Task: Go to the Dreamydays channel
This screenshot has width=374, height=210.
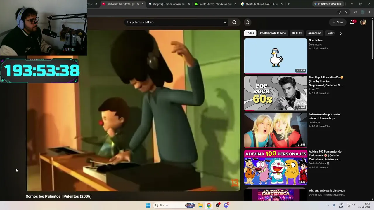Action: coord(315,45)
